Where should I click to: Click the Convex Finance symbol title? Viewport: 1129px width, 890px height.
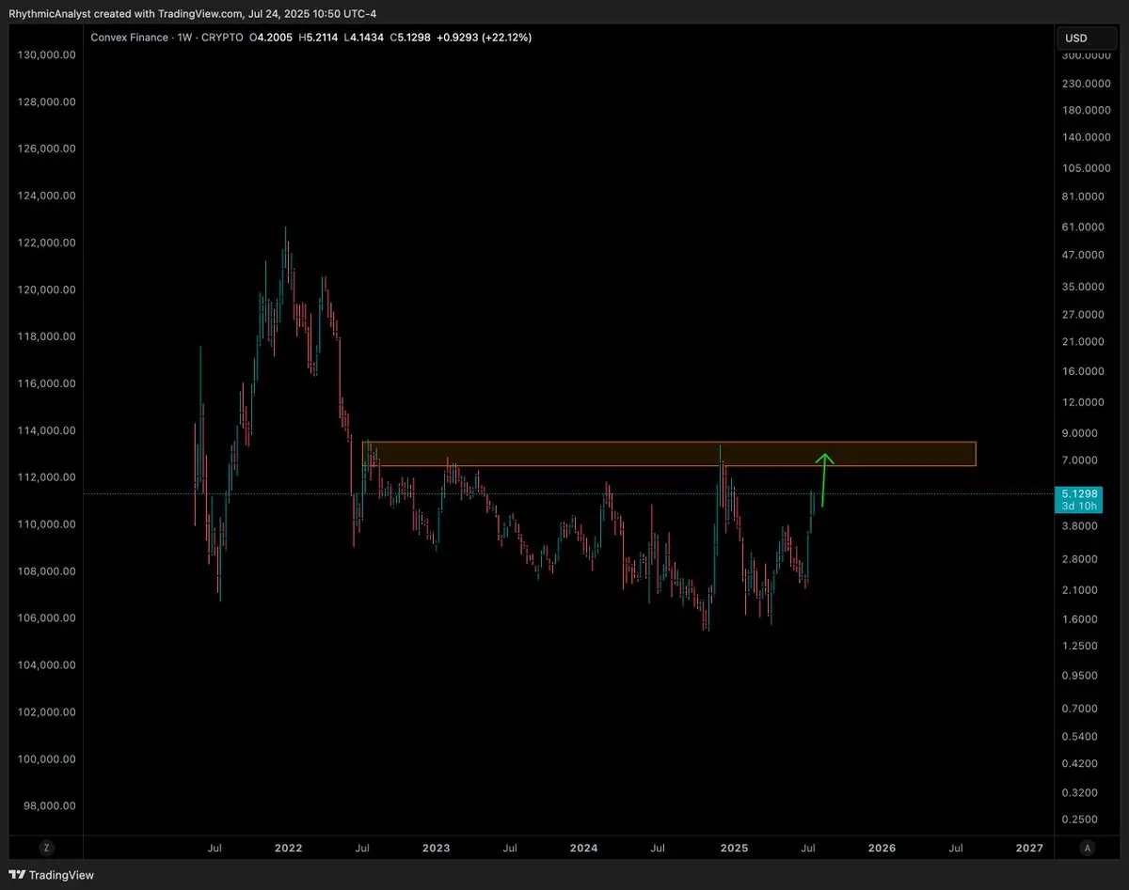click(x=128, y=38)
